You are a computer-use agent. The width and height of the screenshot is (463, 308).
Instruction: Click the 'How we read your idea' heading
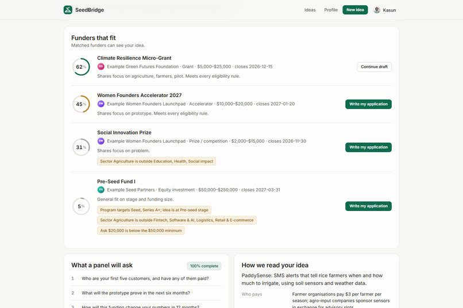point(275,265)
